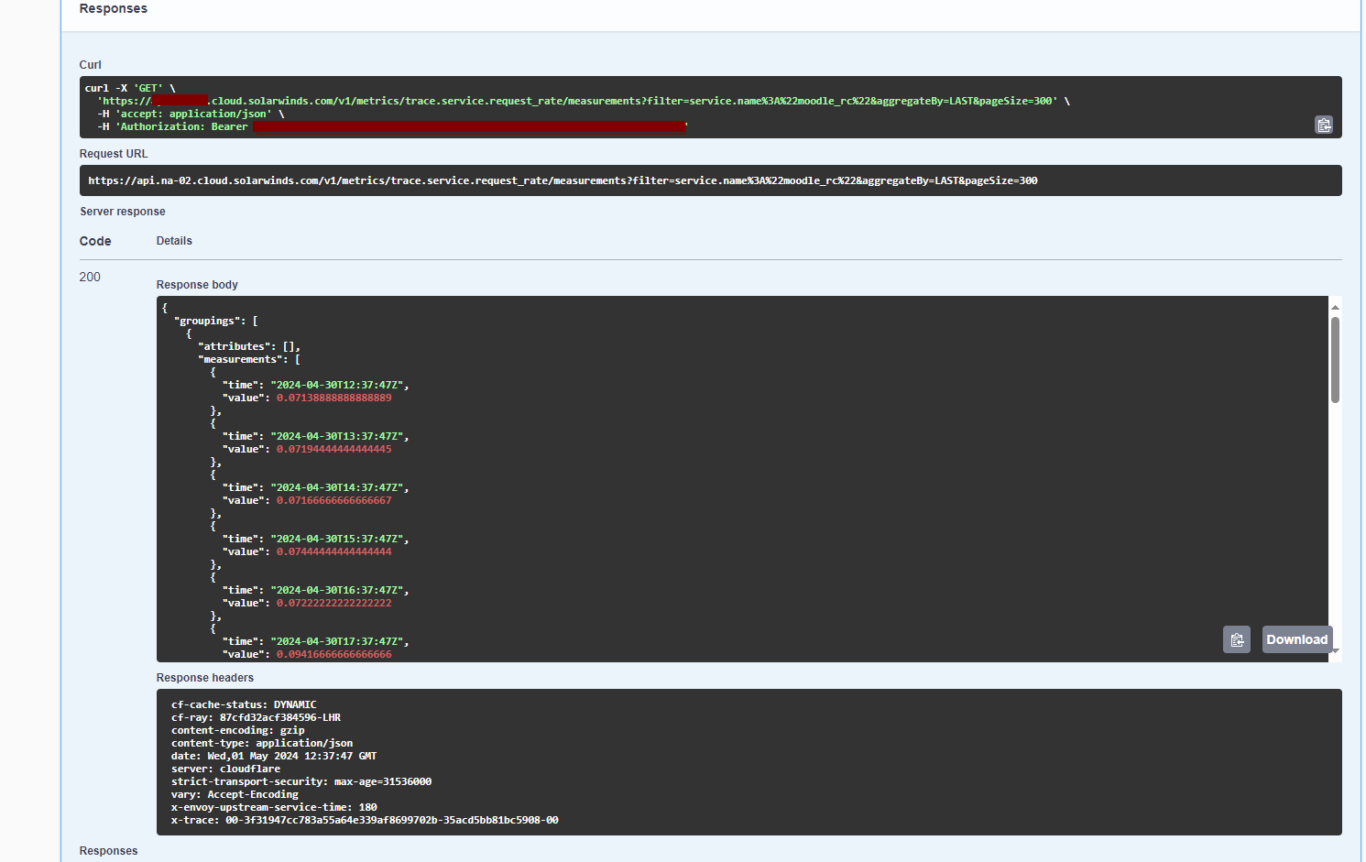Click the value 0.07138888888888889

click(334, 398)
